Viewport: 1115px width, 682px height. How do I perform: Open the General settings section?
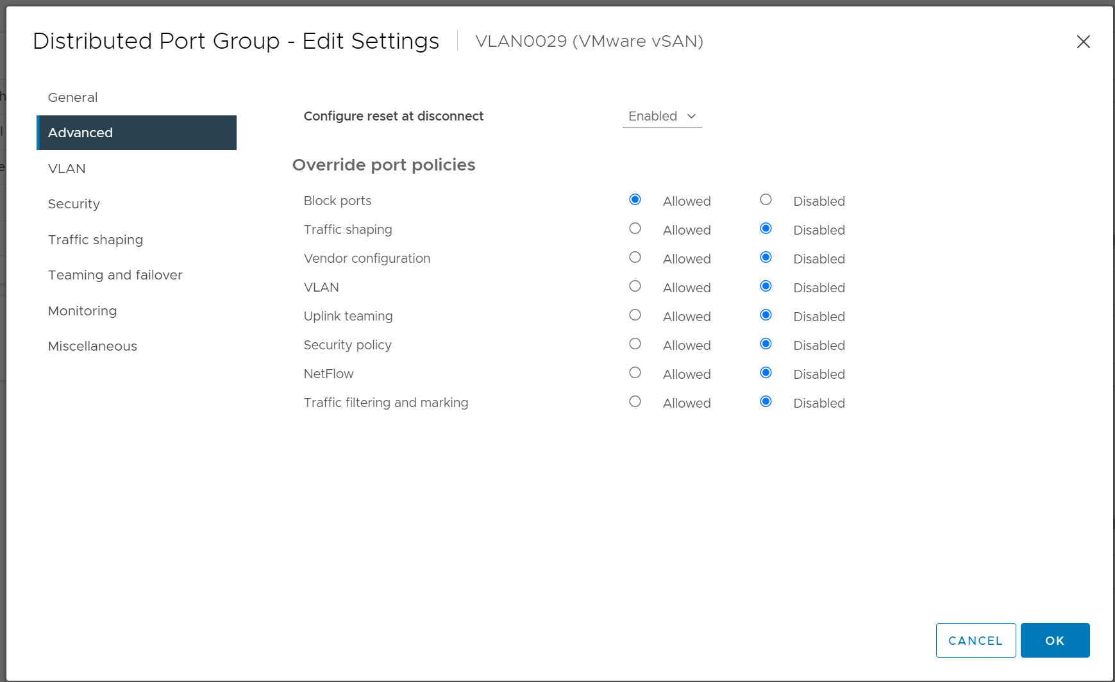[x=137, y=97]
